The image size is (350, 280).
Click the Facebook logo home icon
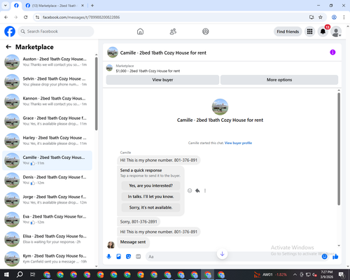pos(10,31)
